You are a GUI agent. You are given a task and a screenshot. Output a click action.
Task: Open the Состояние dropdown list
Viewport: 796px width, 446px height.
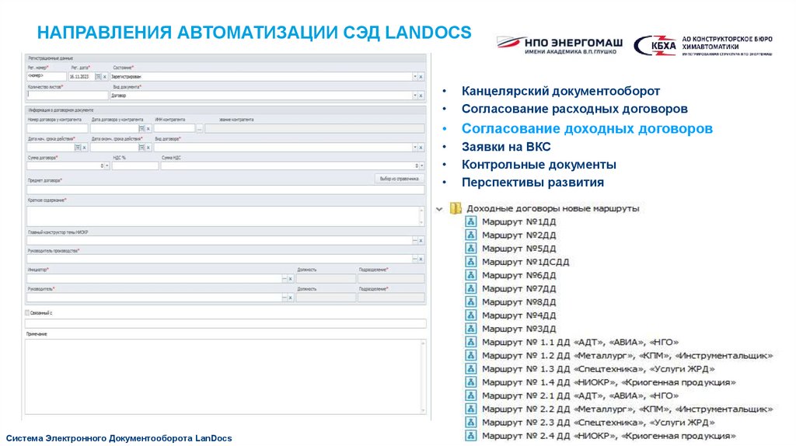click(x=414, y=77)
